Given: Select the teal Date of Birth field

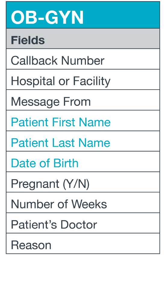Looking at the screenshot, I should 45,163.
